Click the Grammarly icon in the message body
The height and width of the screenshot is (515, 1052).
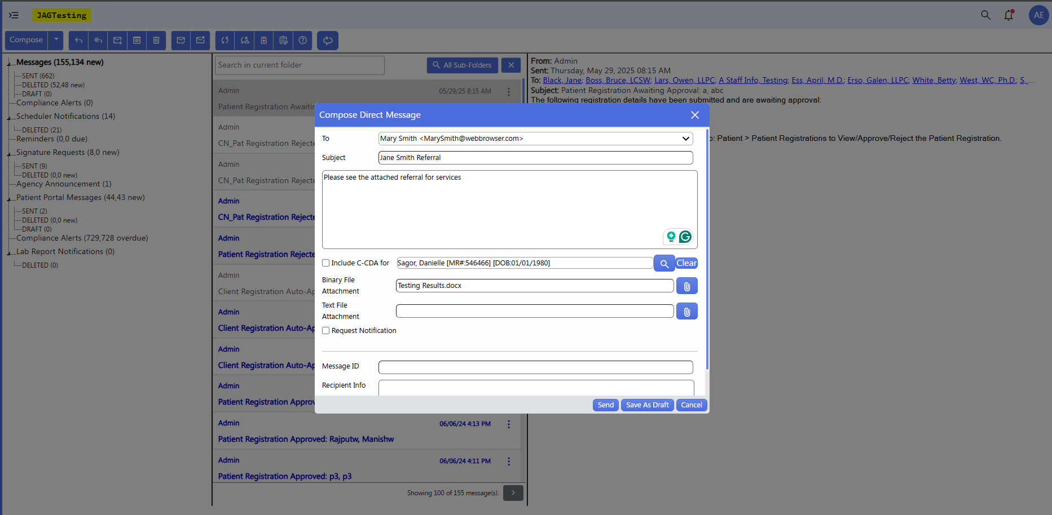click(x=684, y=237)
